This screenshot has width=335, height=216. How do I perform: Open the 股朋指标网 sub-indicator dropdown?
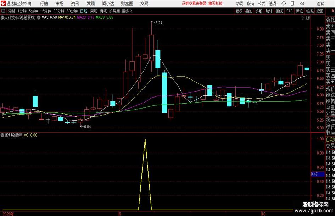coord(2,135)
